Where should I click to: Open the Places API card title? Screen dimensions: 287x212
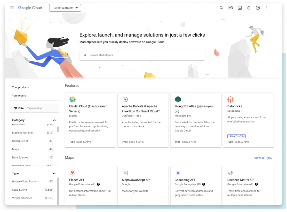[x=76, y=180]
